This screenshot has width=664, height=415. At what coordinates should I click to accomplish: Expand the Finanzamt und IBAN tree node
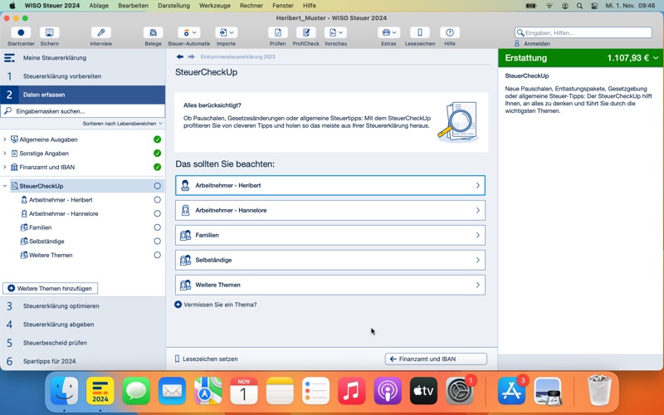[x=5, y=167]
